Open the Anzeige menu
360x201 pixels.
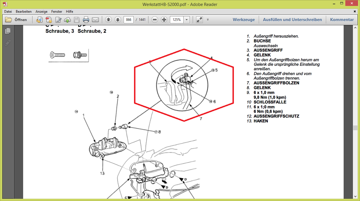(x=41, y=12)
